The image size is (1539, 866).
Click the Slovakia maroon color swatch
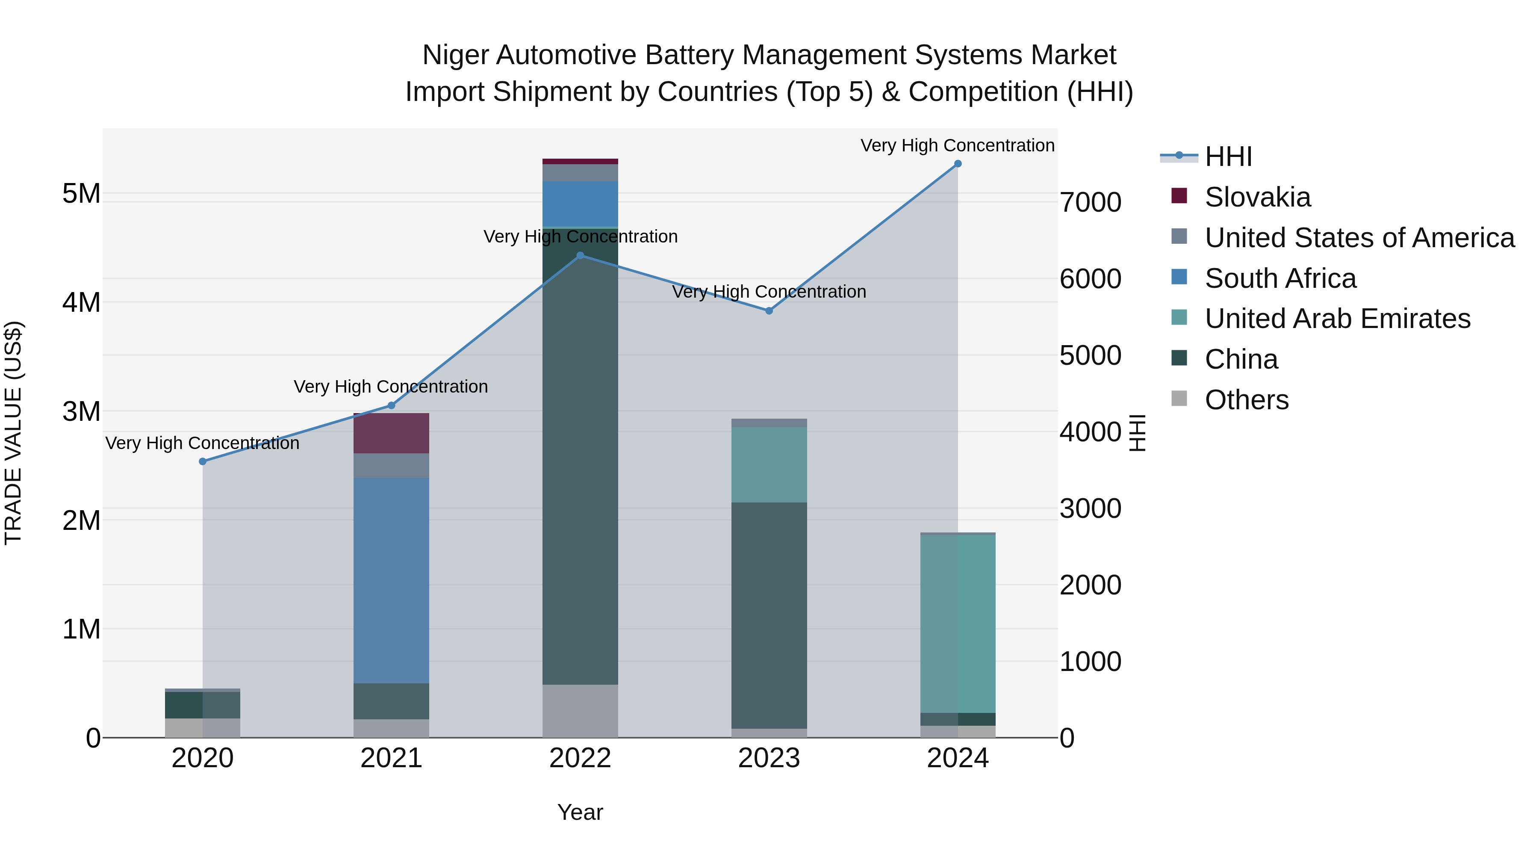1179,195
